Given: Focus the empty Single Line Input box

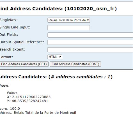Looking at the screenshot, I should click(69, 27).
